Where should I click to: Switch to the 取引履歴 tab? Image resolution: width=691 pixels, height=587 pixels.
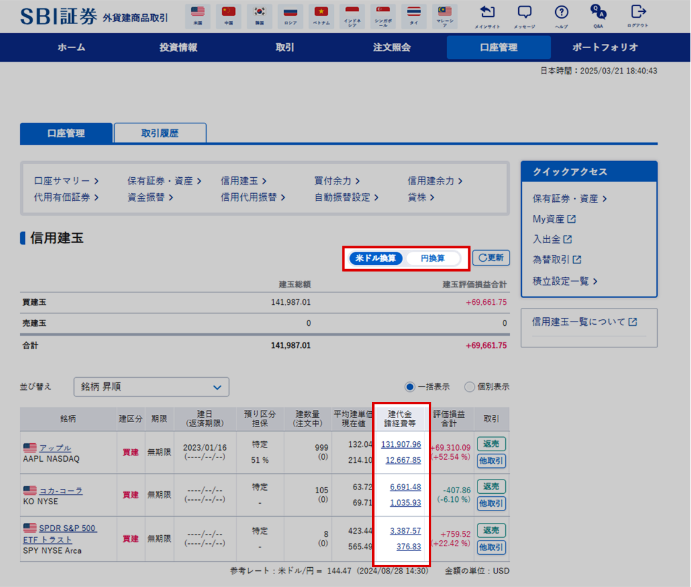tap(160, 133)
